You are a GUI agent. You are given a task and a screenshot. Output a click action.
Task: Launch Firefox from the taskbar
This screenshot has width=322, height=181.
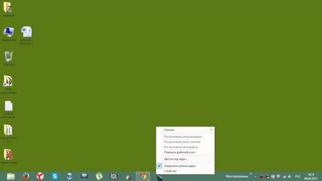(x=26, y=176)
